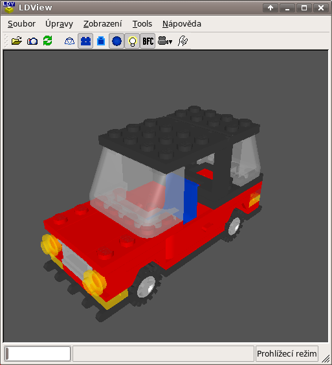This screenshot has width=332, height=365.
Task: Click the LDView application icon in title bar
Action: [x=9, y=7]
